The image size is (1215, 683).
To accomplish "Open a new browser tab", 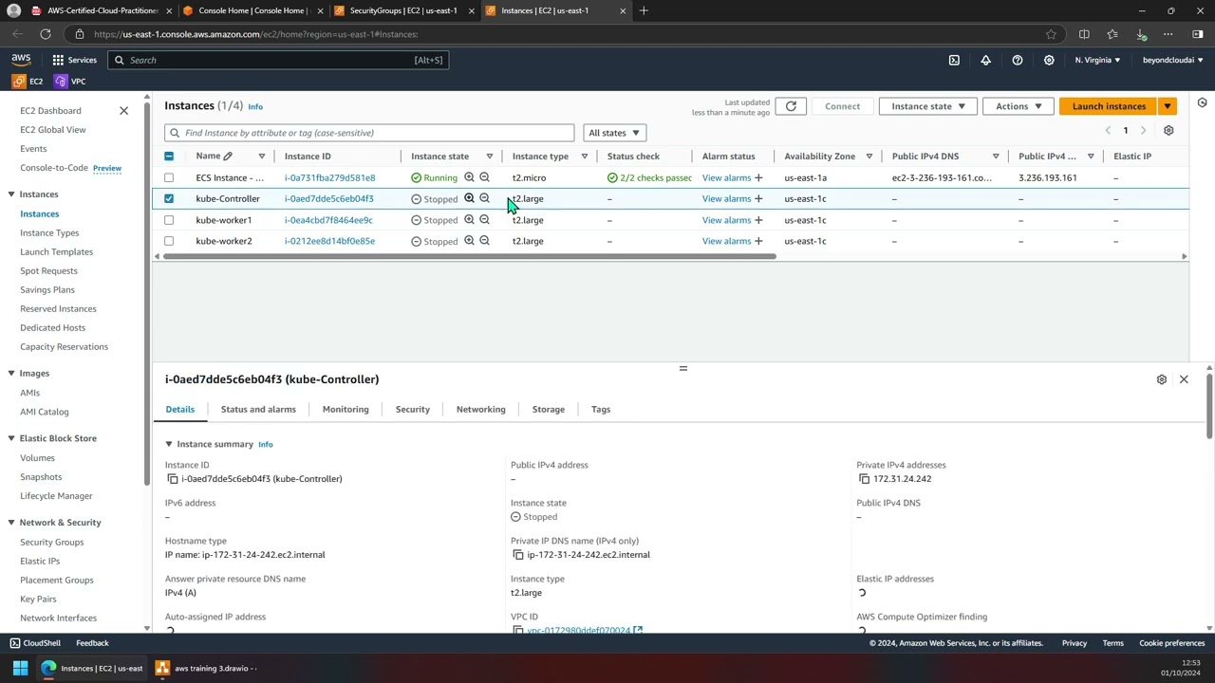I will pos(644,10).
